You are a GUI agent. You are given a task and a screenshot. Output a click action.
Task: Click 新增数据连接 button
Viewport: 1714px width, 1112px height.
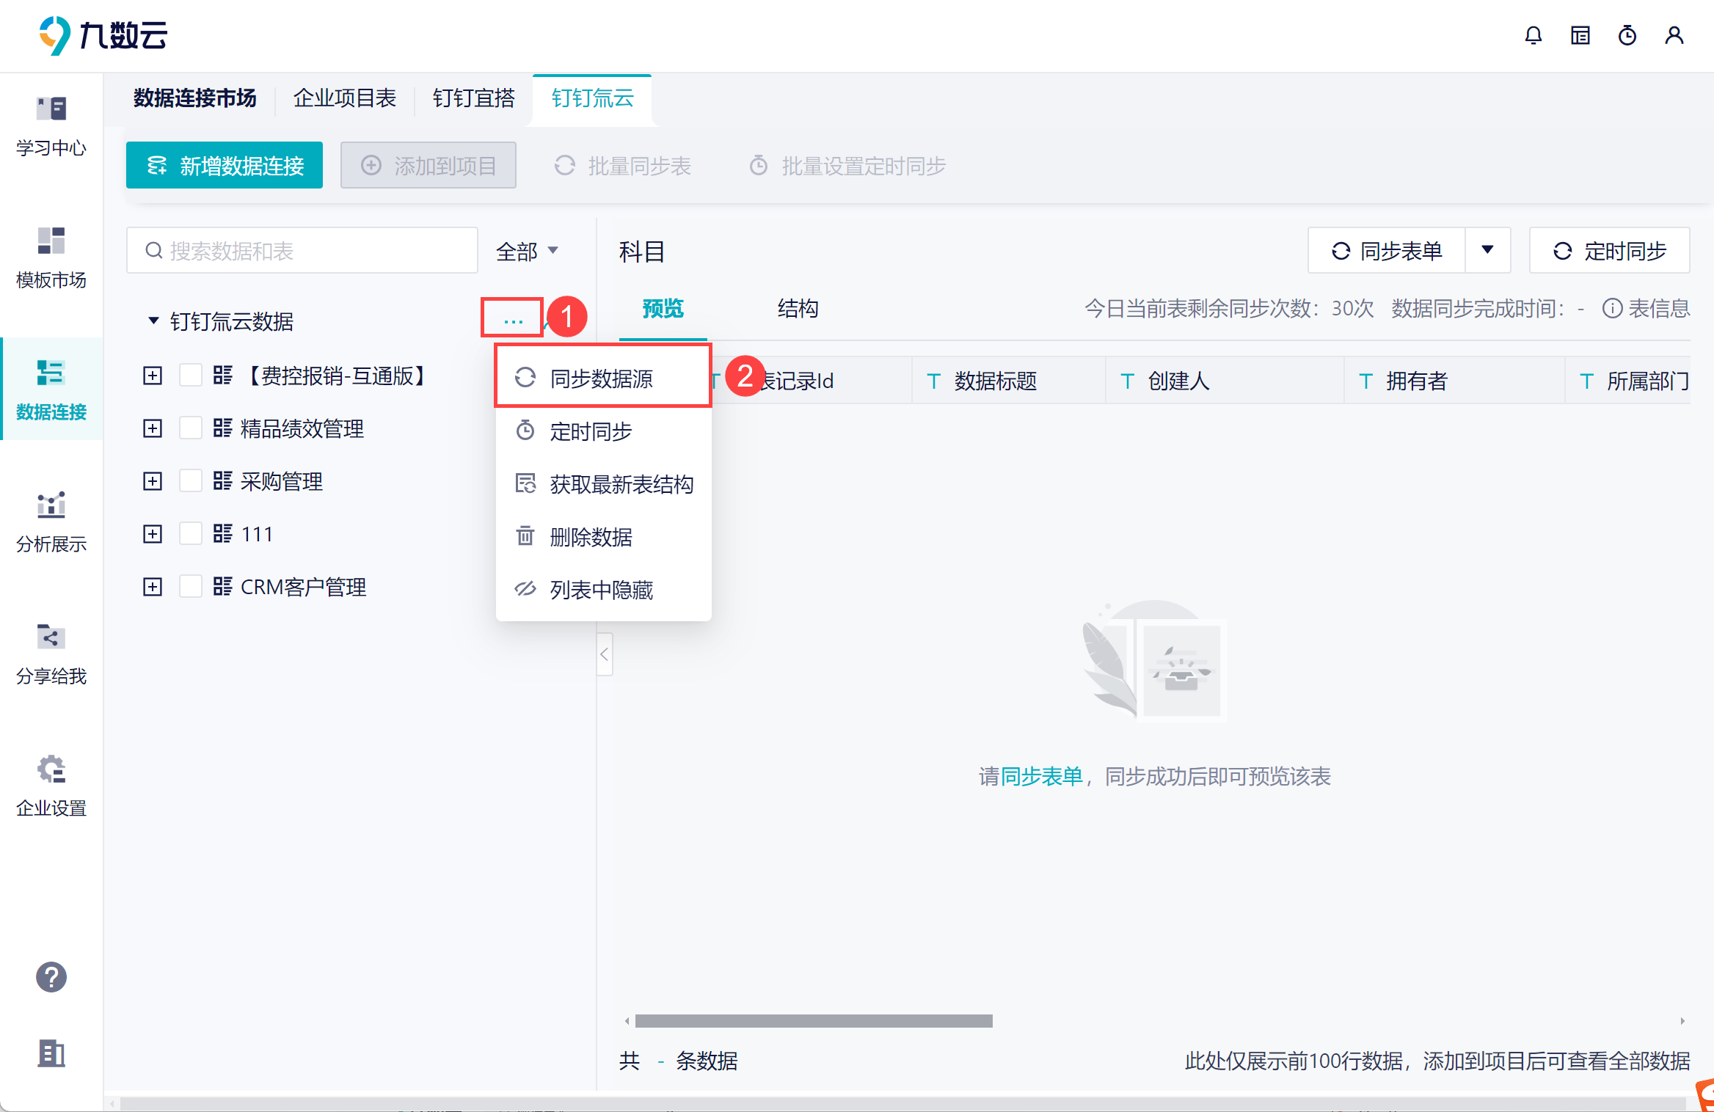coord(225,166)
